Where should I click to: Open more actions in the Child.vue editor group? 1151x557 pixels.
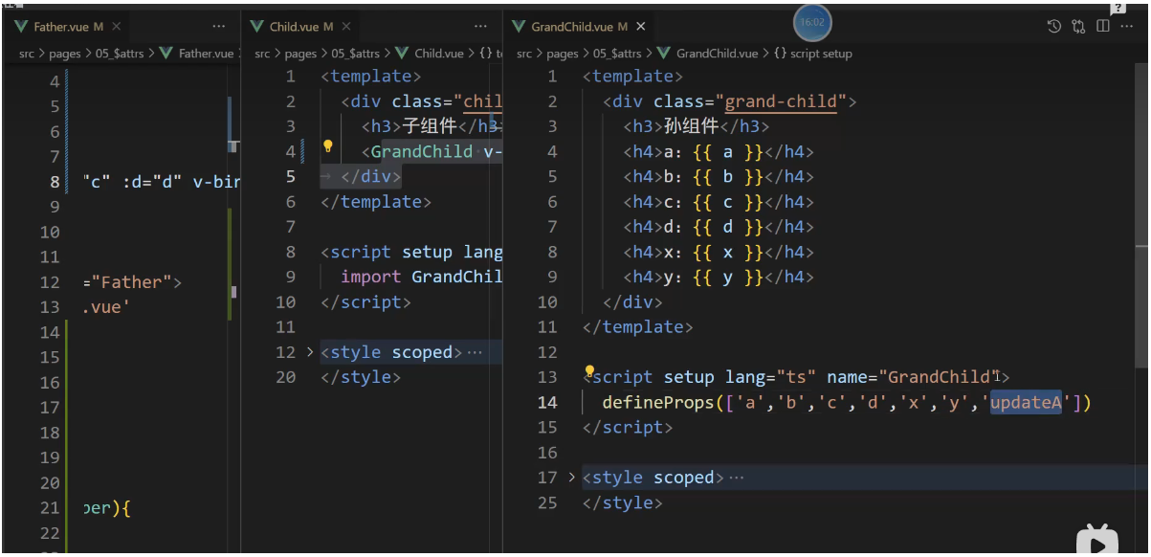pyautogui.click(x=481, y=27)
